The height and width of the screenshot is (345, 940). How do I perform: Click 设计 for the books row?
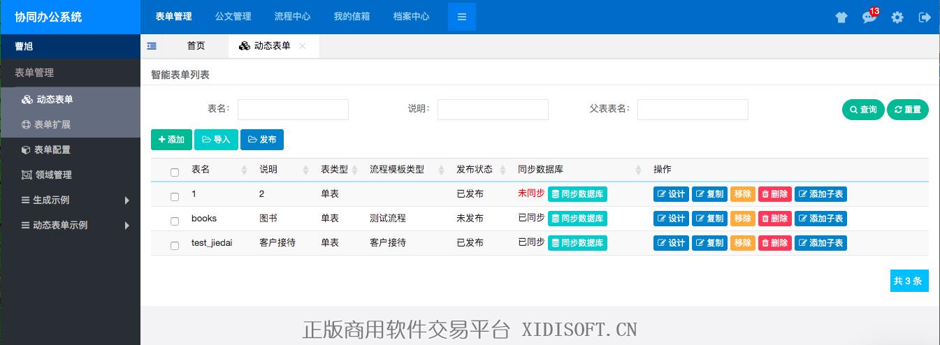click(671, 219)
